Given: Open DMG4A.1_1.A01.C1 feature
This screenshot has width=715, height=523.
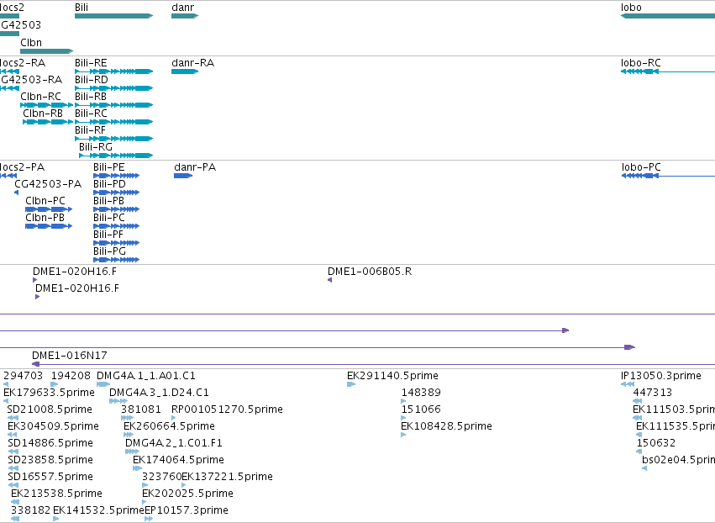Looking at the screenshot, I should pyautogui.click(x=103, y=384).
